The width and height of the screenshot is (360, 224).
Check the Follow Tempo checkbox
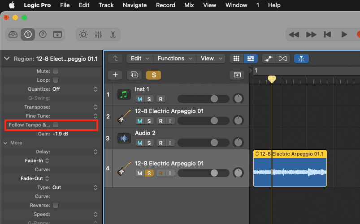(56, 125)
